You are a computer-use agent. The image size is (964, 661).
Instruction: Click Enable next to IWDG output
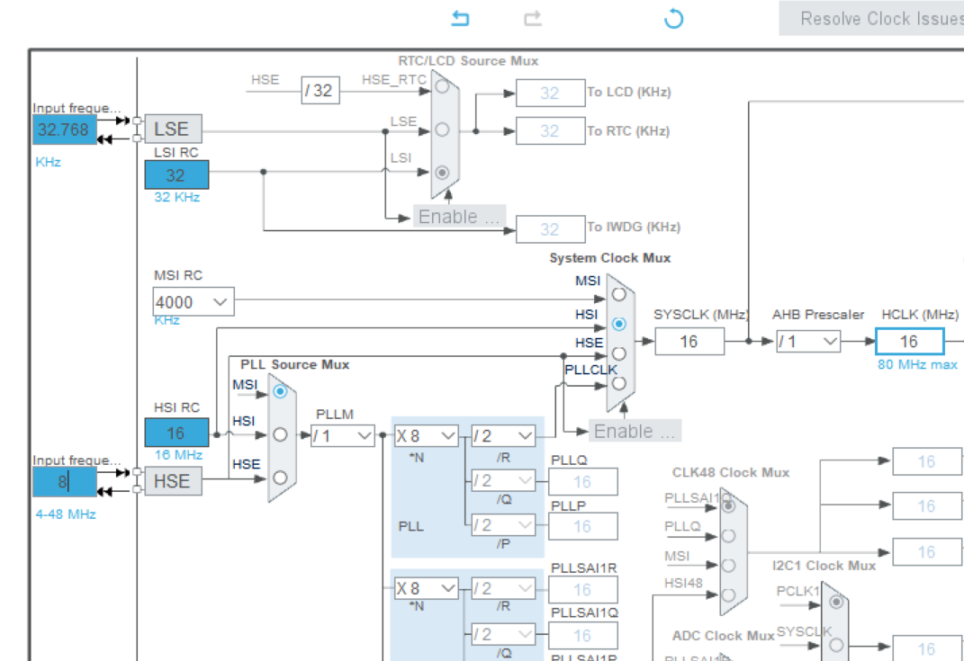pyautogui.click(x=458, y=217)
